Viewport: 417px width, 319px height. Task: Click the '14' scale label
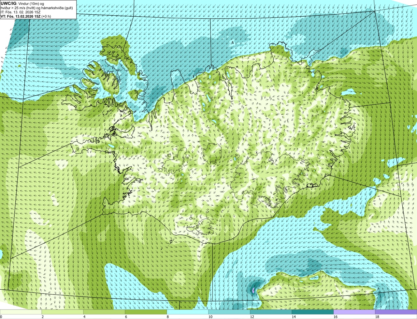pos(294,317)
